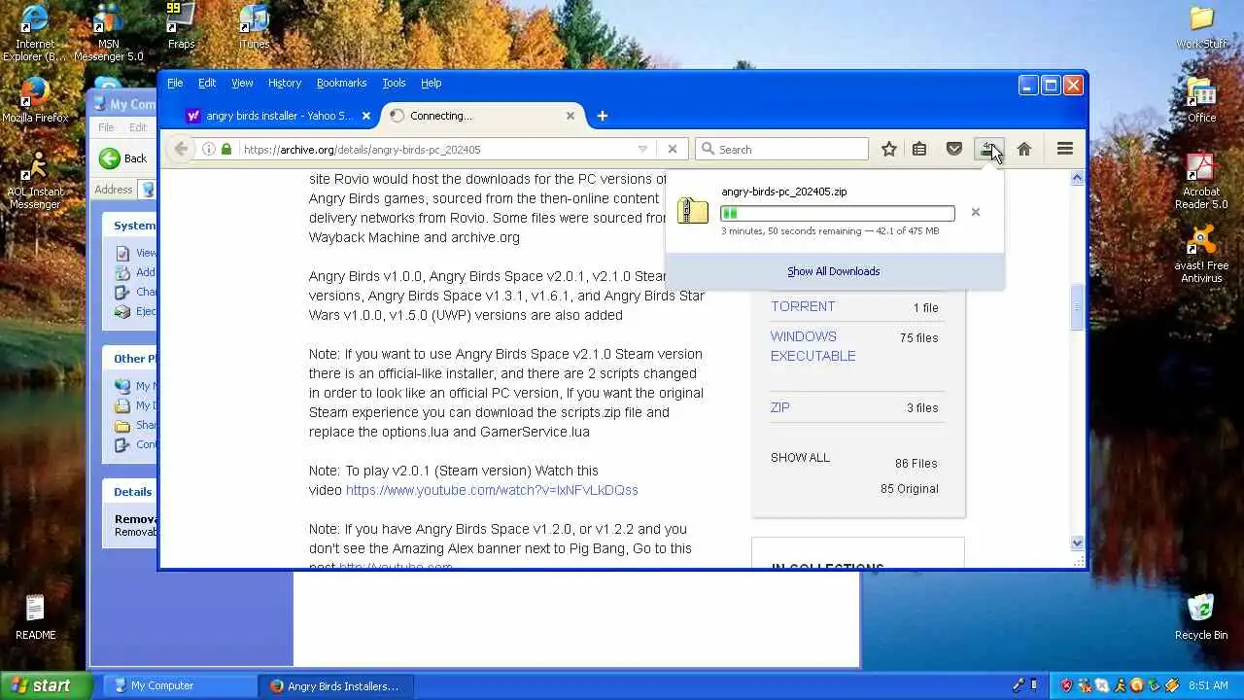Launch iTunes desktop shortcut
Image resolution: width=1244 pixels, height=700 pixels.
[x=254, y=26]
